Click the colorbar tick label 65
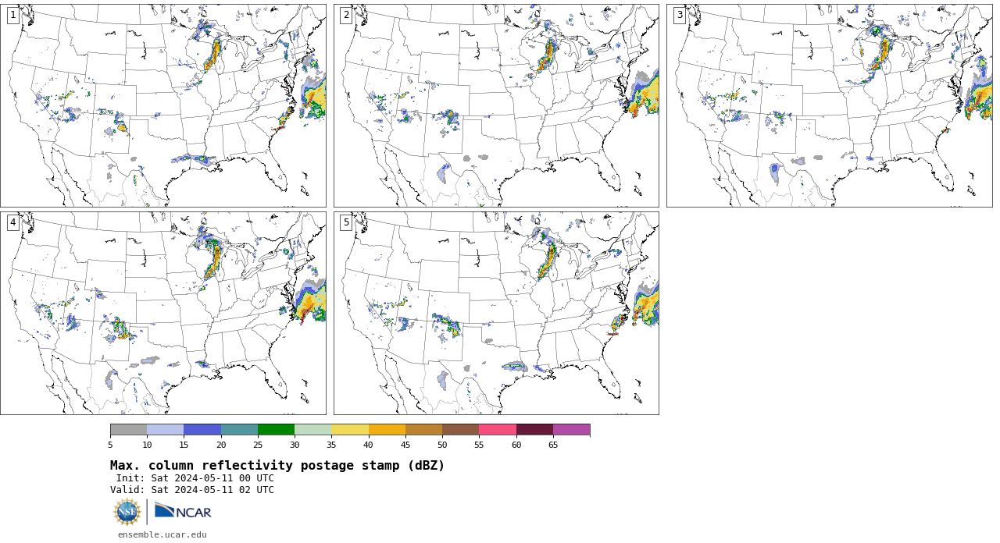The width and height of the screenshot is (1000, 543). point(553,445)
